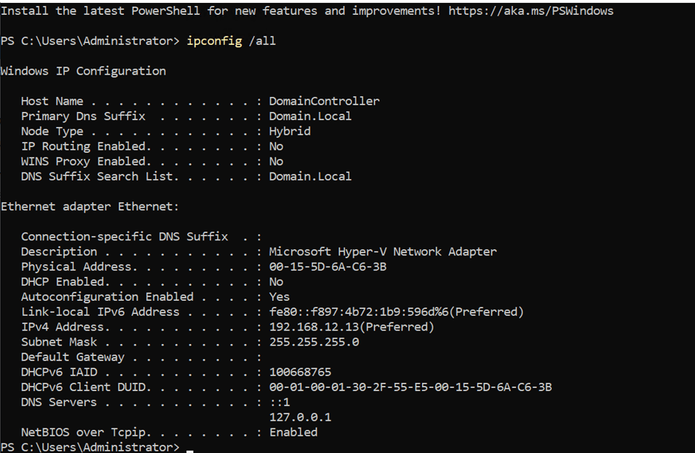Image resolution: width=695 pixels, height=453 pixels.
Task: Click the Microsoft Hyper-V Network Adapter description
Action: click(383, 252)
